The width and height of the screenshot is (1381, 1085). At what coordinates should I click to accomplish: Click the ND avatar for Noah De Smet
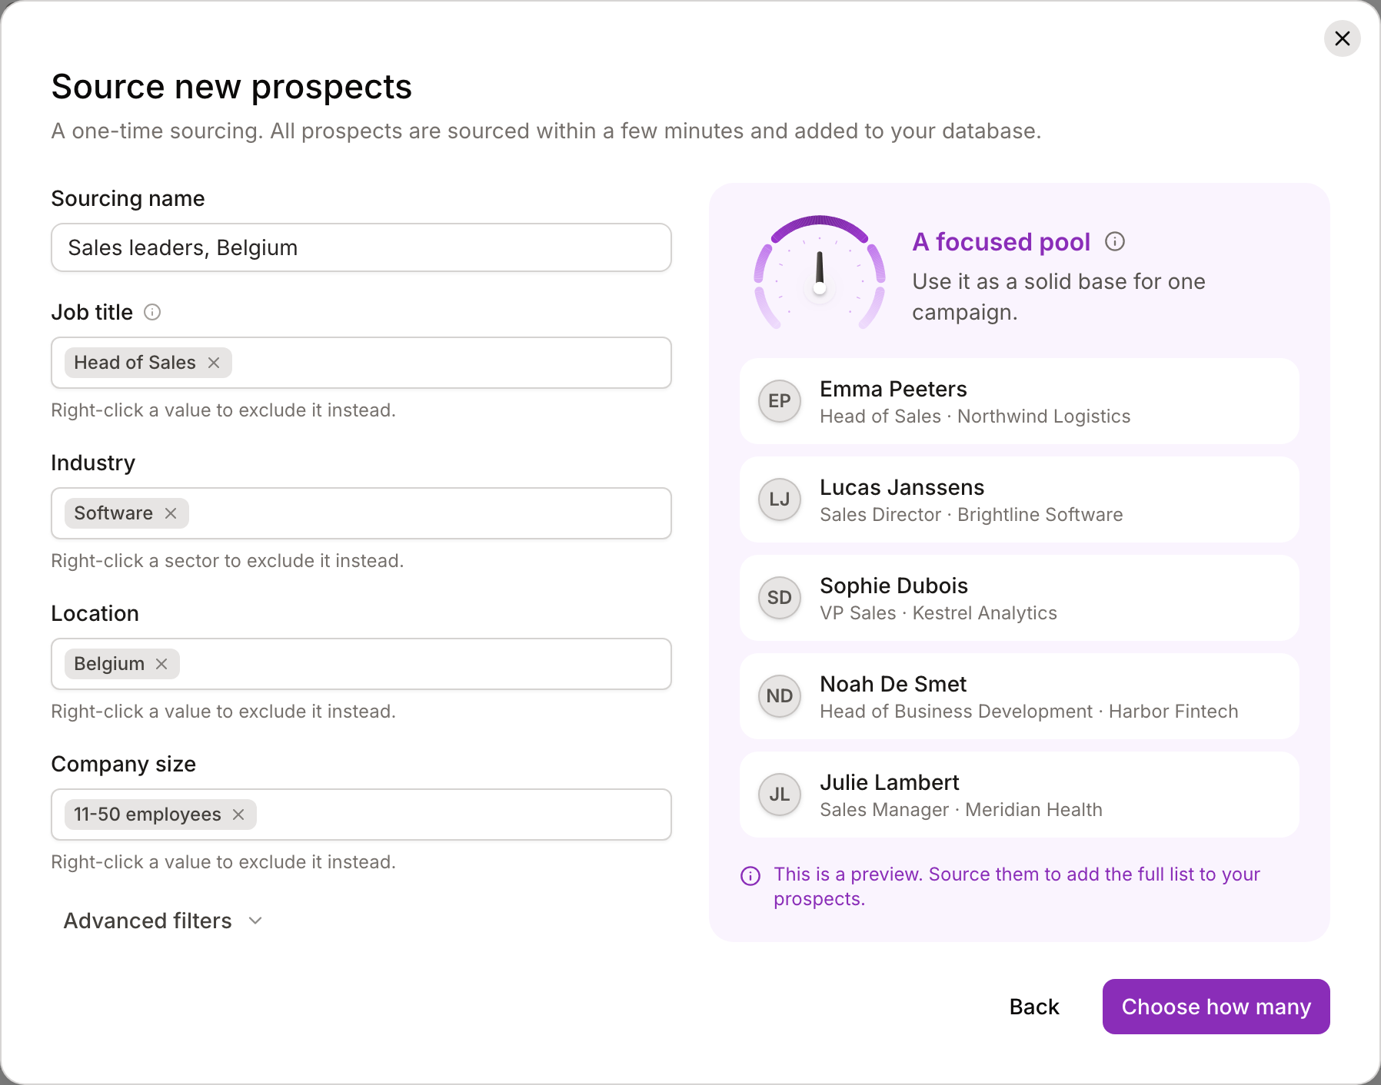coord(780,696)
